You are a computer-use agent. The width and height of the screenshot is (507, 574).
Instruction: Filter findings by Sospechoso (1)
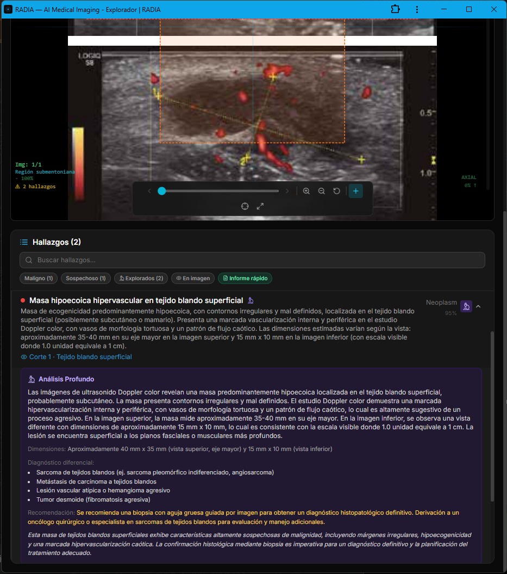tap(85, 278)
